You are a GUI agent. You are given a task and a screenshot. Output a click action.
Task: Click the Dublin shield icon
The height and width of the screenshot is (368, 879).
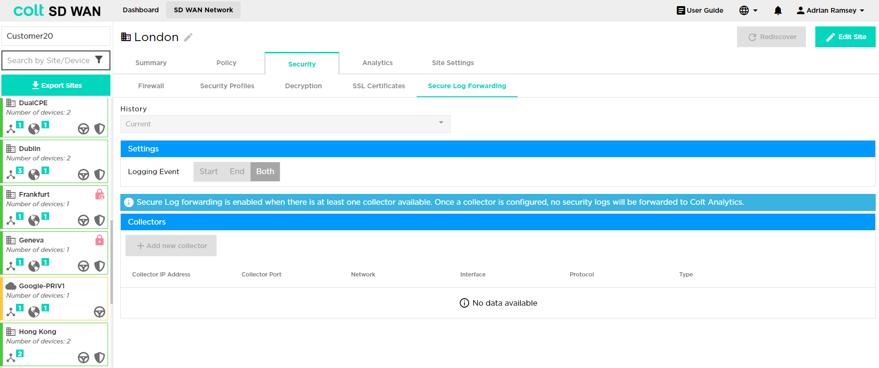click(100, 175)
